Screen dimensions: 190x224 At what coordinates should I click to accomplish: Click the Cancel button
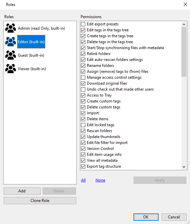click(x=174, y=217)
